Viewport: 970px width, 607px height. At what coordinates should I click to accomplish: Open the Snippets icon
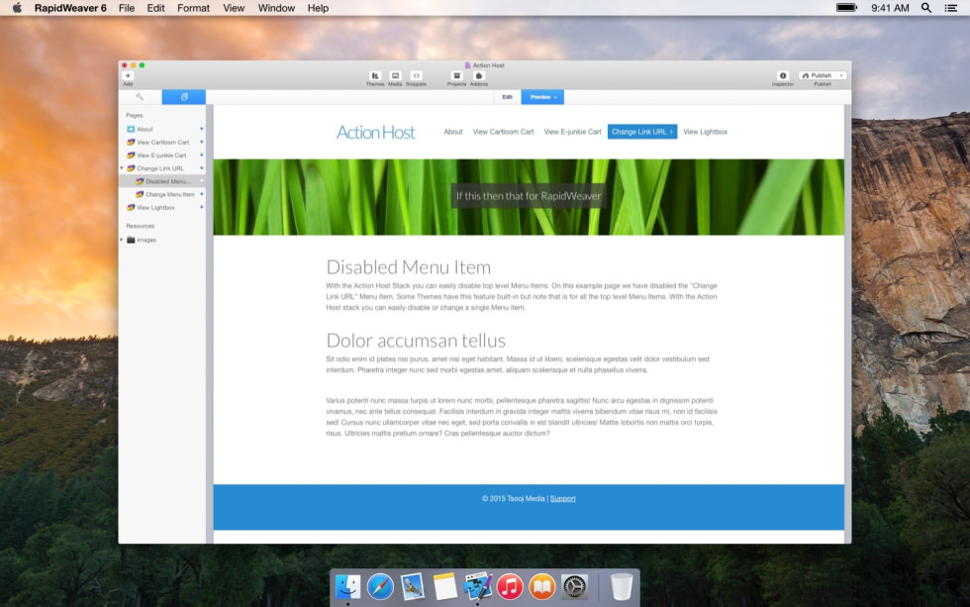point(417,75)
